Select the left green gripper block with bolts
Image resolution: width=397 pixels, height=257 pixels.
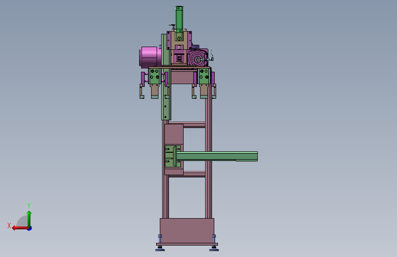coord(154,76)
